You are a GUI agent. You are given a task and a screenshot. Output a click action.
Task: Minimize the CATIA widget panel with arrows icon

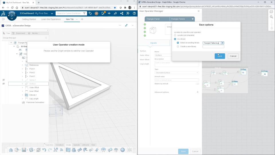[126, 26]
